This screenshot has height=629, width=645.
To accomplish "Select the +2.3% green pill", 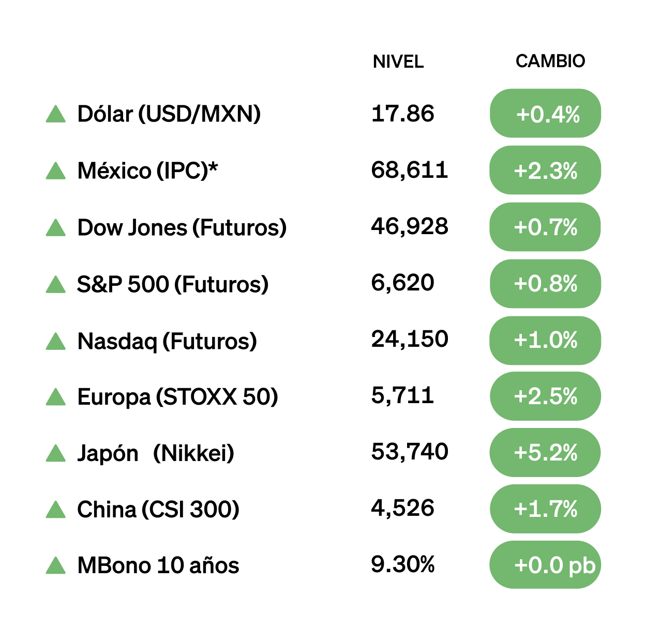I will pos(546,171).
